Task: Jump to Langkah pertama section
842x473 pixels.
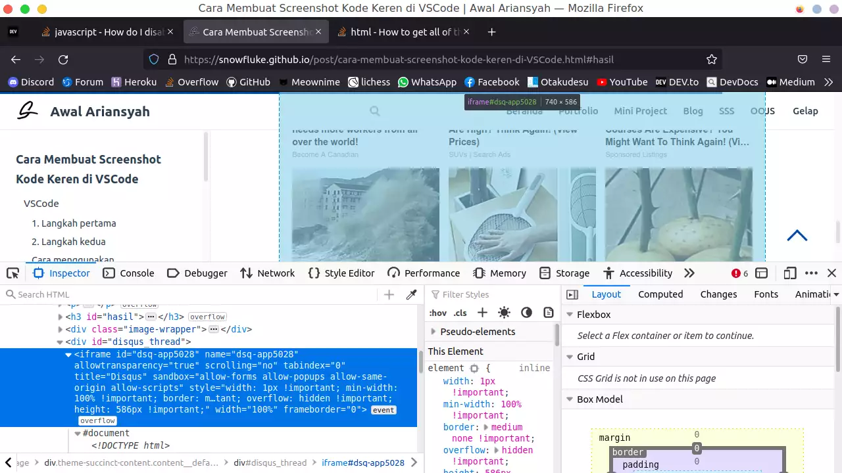Action: click(74, 223)
